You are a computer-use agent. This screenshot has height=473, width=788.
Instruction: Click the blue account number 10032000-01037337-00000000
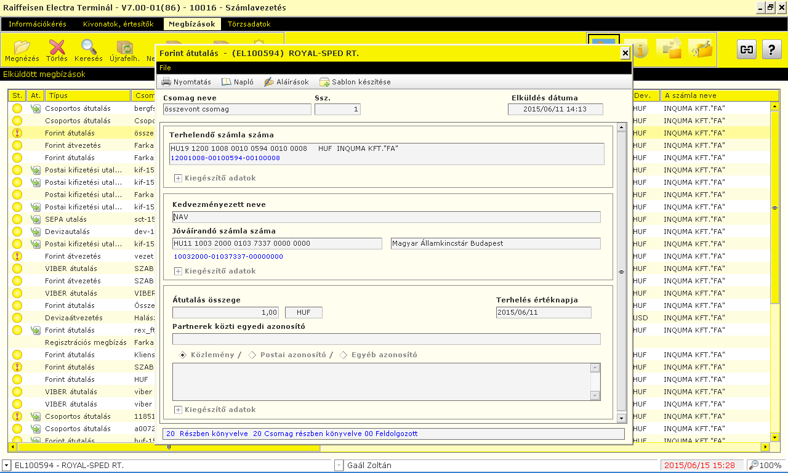(x=228, y=256)
